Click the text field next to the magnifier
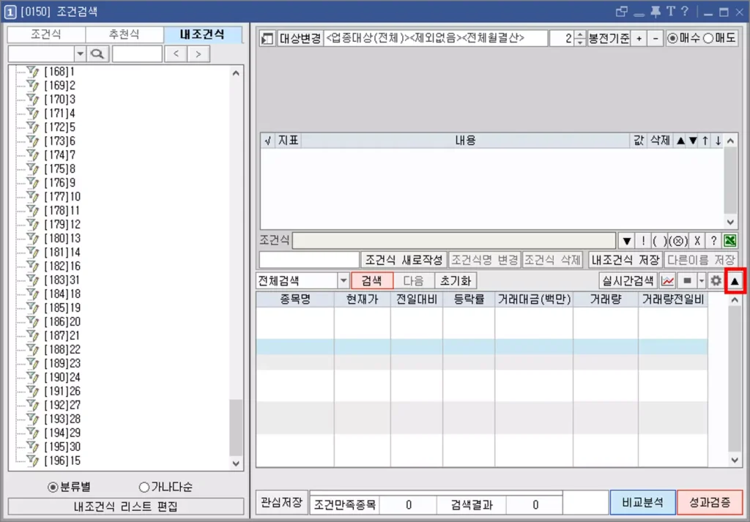This screenshot has width=750, height=522. (x=137, y=54)
